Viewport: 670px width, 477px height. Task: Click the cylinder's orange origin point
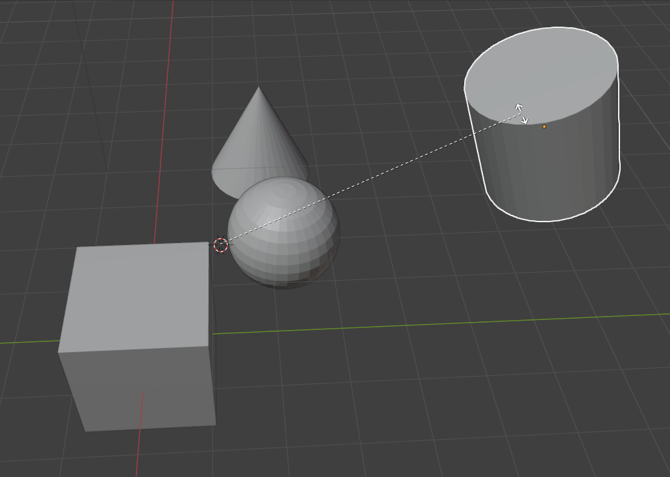click(x=544, y=126)
